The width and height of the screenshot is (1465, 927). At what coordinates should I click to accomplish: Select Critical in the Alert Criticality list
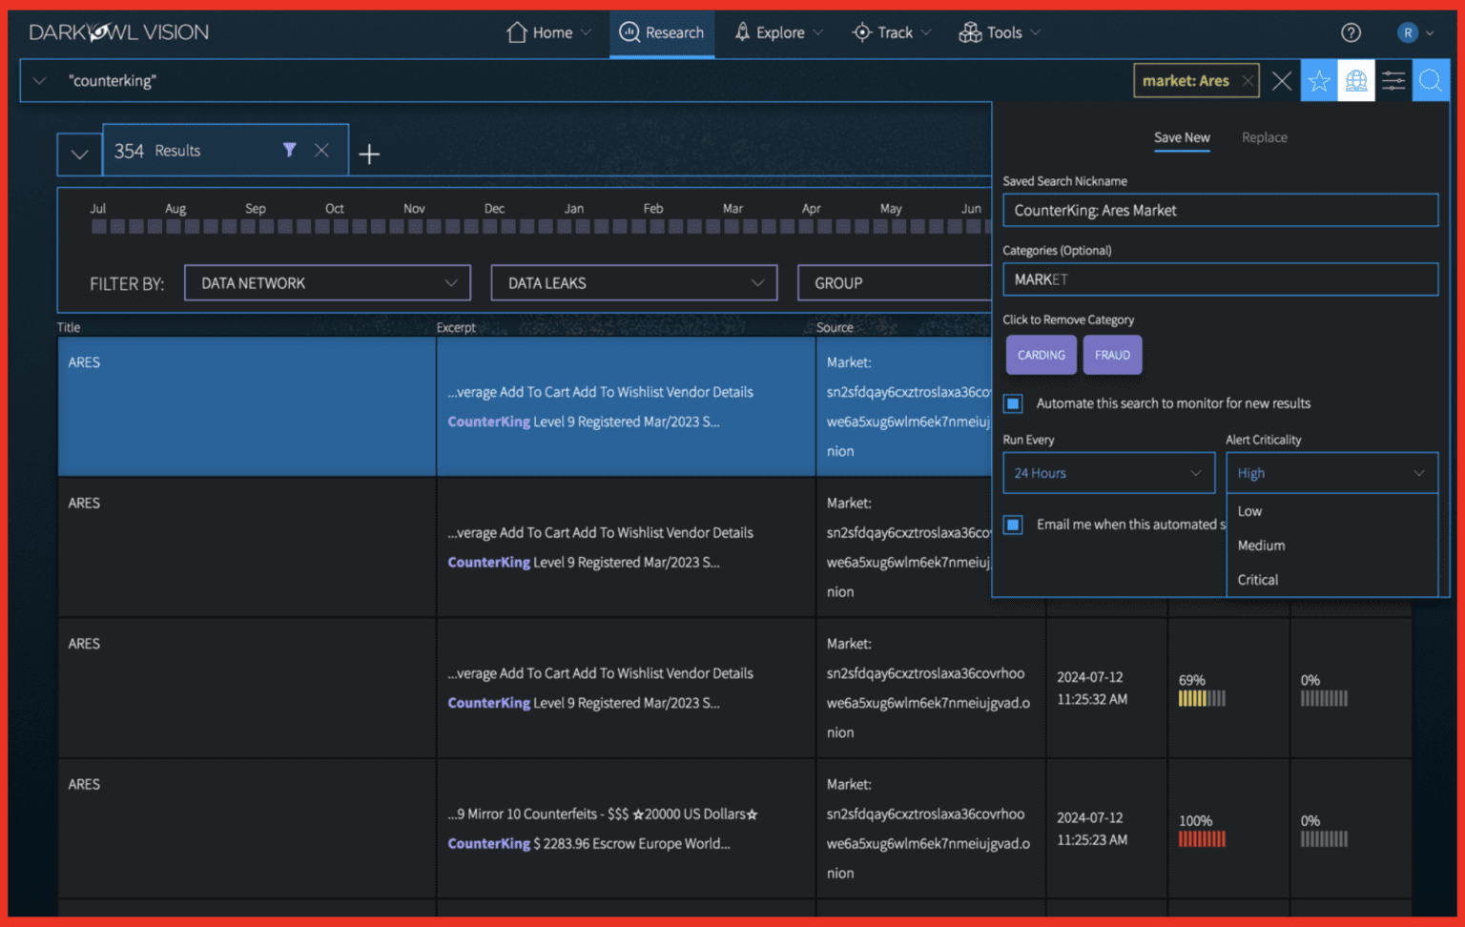click(x=1257, y=579)
